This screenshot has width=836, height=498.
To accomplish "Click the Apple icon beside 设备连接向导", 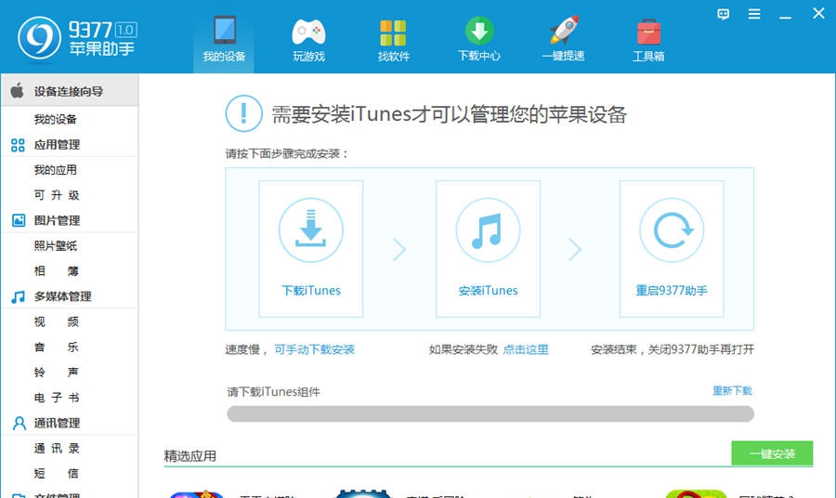I will (17, 90).
